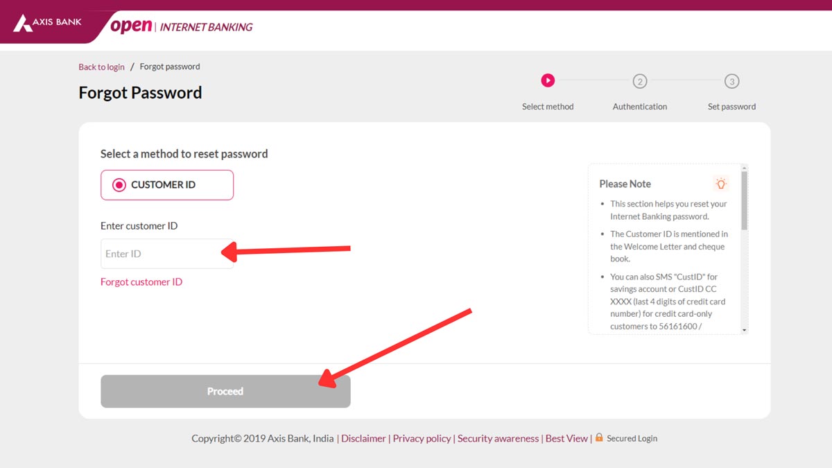Click the Secured Login lock icon

598,438
